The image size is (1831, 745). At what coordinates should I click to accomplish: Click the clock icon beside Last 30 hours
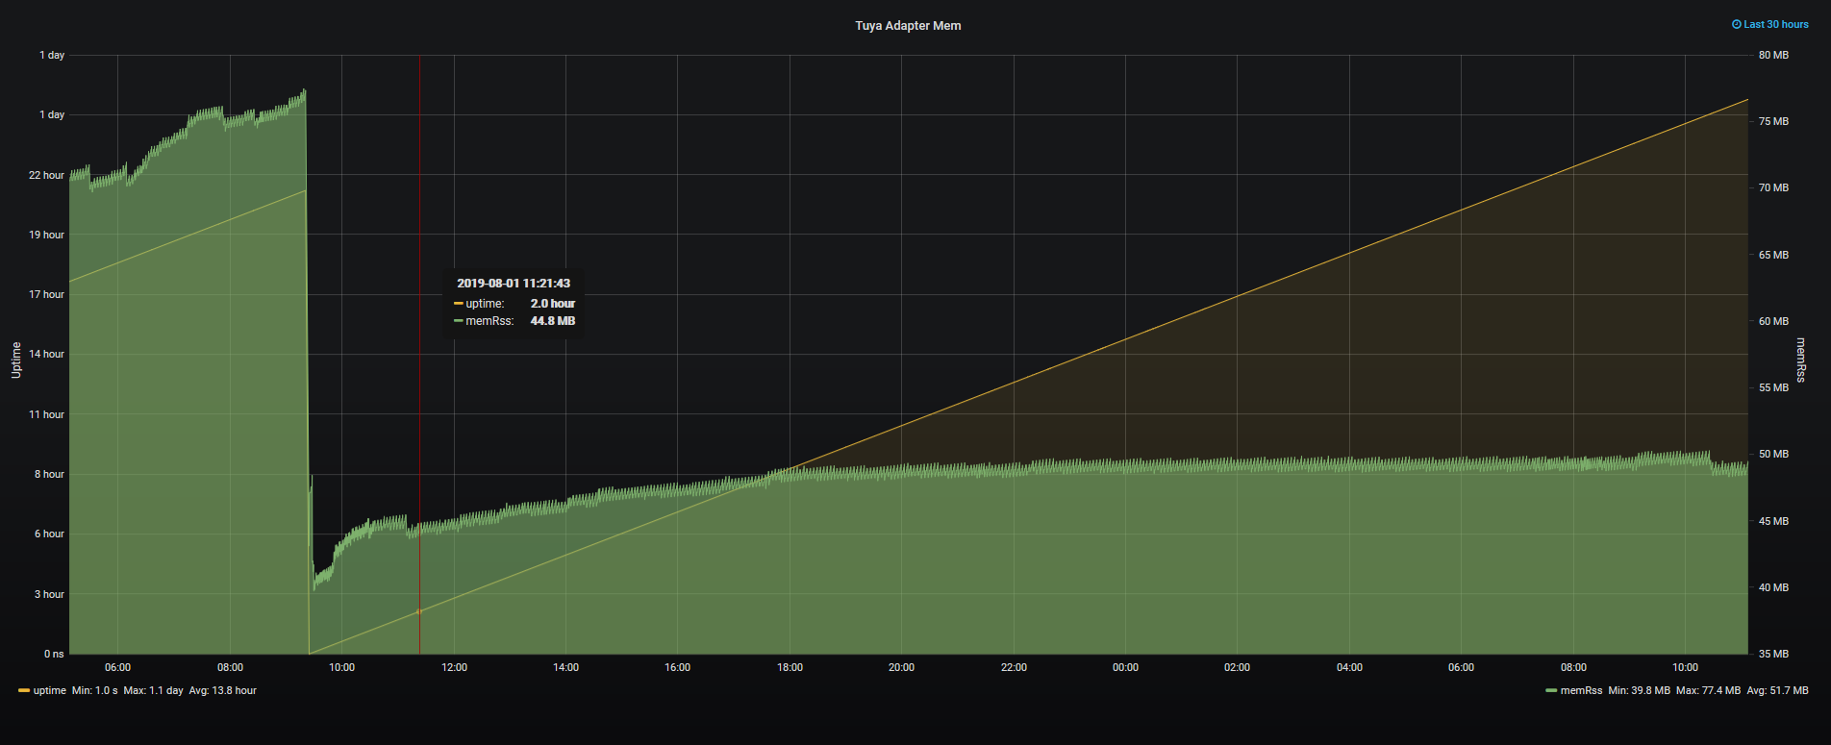pyautogui.click(x=1737, y=25)
